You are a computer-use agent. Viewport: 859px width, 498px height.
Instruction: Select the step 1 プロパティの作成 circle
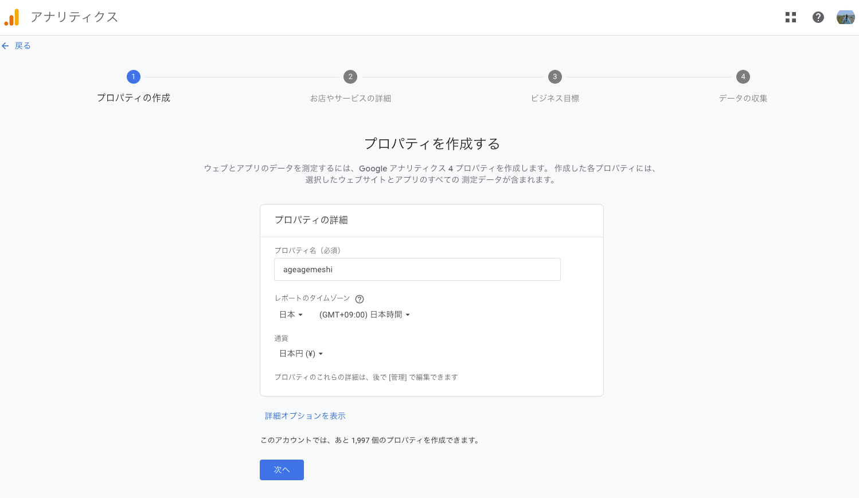coord(134,77)
